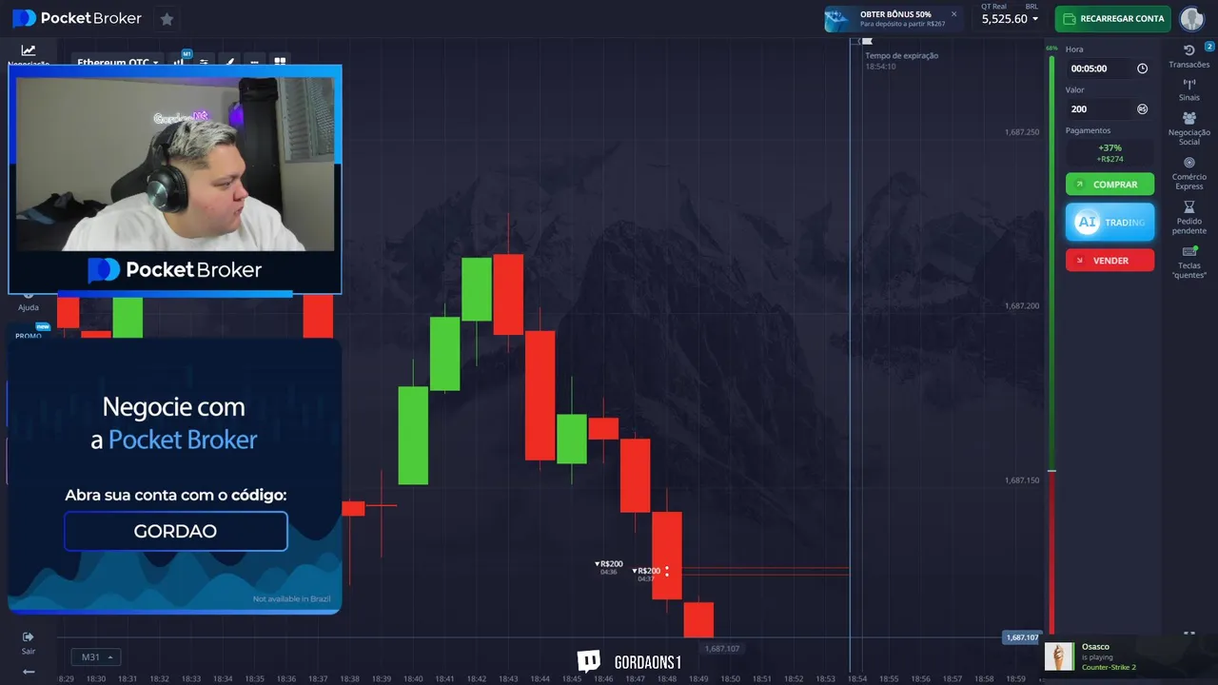Open the Transações history panel

click(1189, 56)
